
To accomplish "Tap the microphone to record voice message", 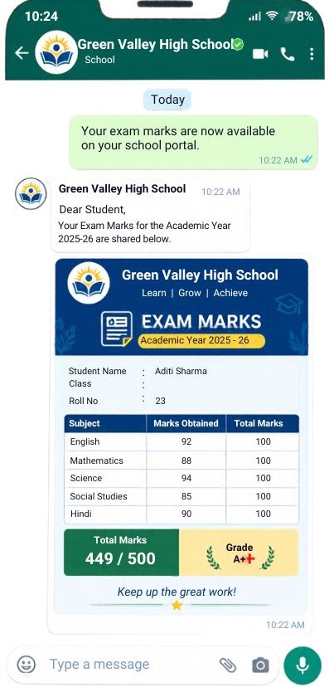I will coord(302,665).
